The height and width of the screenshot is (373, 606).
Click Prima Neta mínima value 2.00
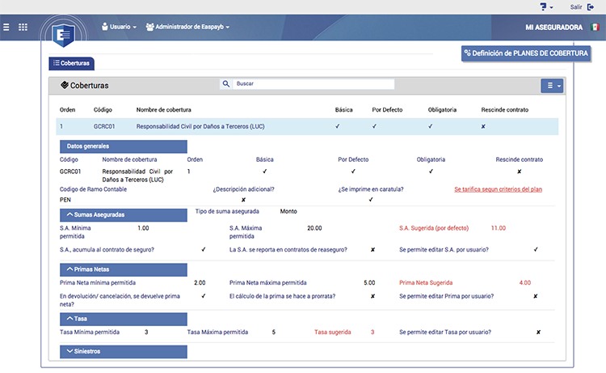(x=200, y=283)
